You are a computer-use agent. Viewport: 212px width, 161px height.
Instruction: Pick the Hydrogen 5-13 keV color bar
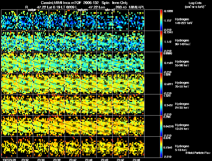161,147
